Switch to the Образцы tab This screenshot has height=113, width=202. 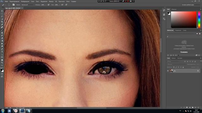pyautogui.click(x=174, y=9)
